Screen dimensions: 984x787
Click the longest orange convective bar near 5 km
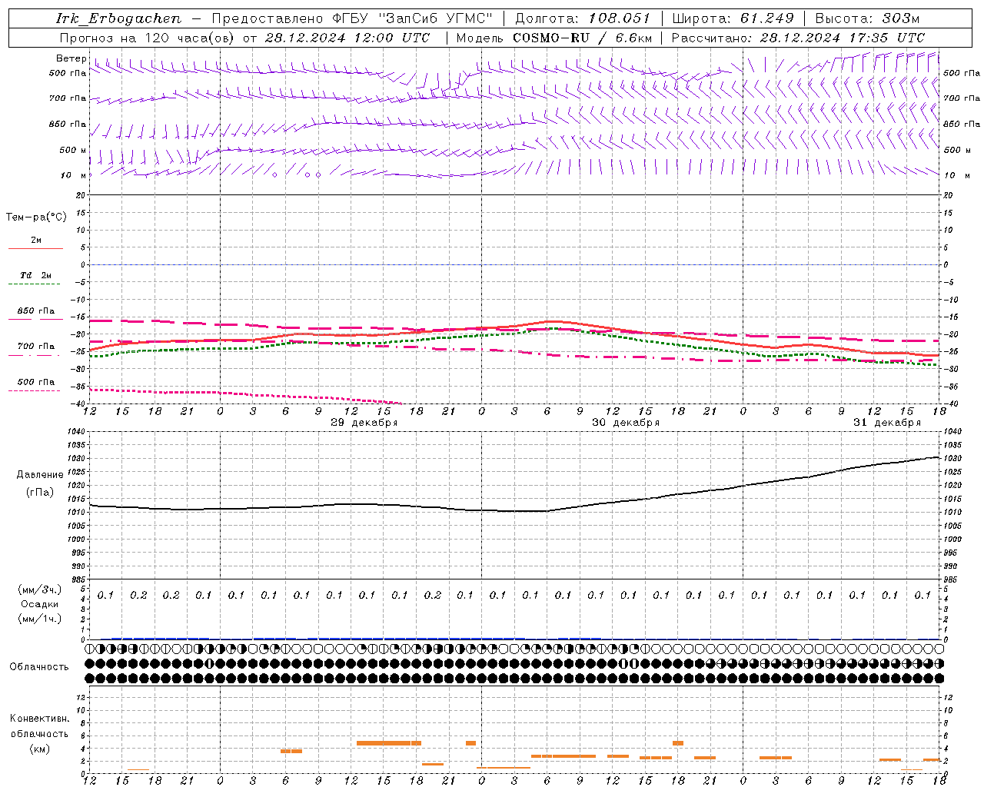tap(389, 742)
